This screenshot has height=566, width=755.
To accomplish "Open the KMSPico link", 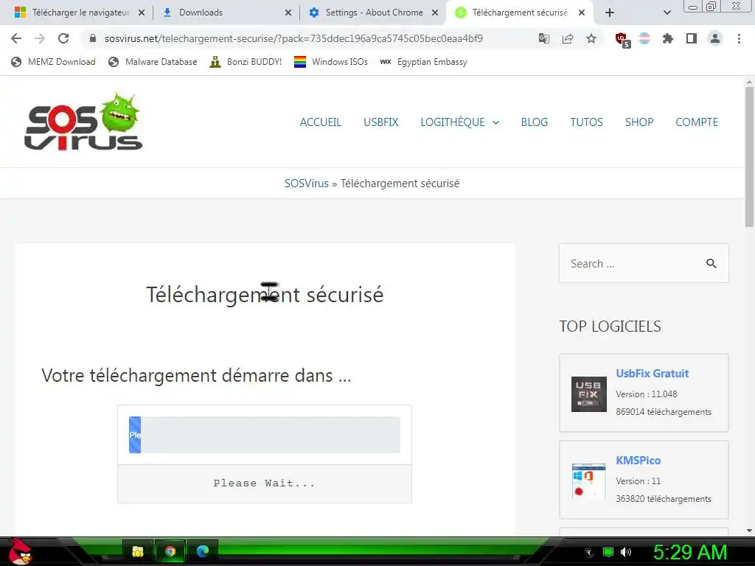I will (x=638, y=461).
